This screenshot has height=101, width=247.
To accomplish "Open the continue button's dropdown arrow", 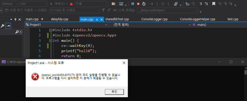I will [x=67, y=4].
